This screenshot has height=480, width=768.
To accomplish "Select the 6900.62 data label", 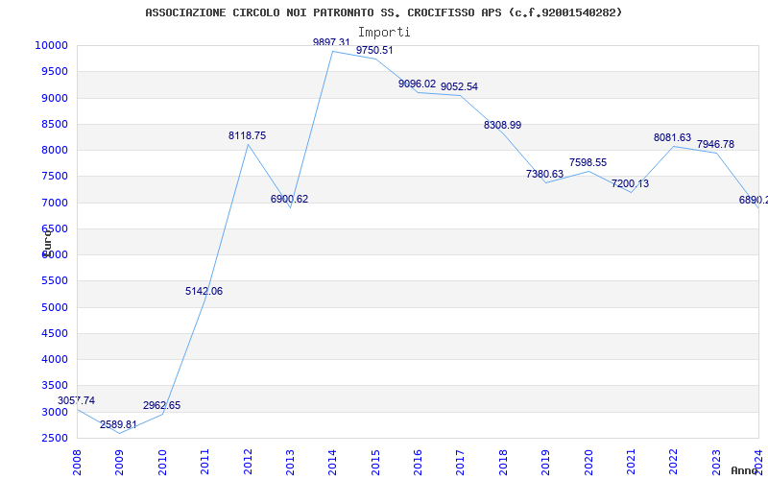I will pos(290,199).
